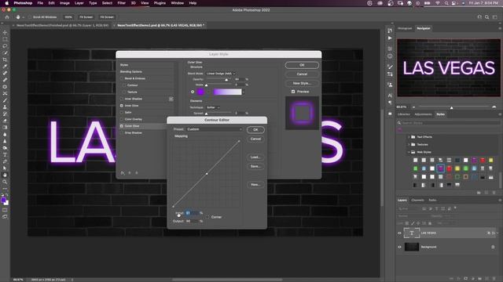Select the Move tool in toolbar
Screen dimensions: 503x282
point(5,32)
